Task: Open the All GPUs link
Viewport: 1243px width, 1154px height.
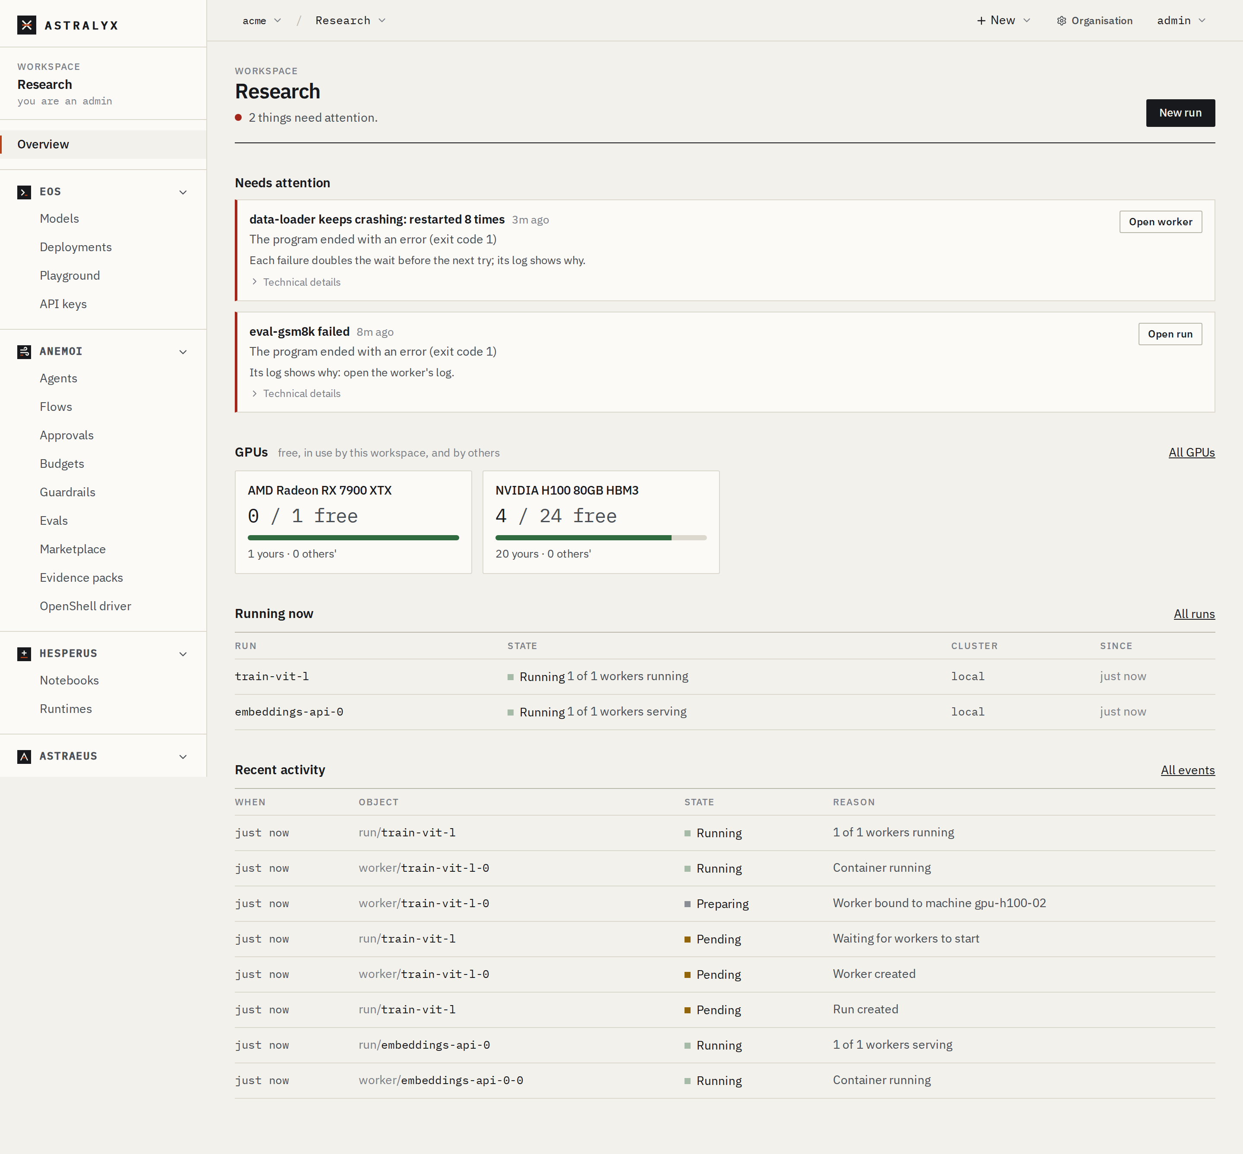Action: click(1191, 453)
